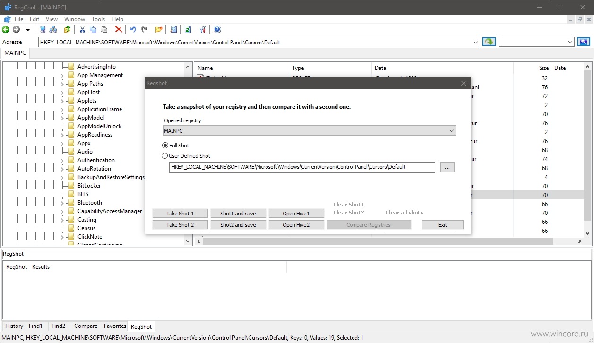Open the address bar dropdown
The width and height of the screenshot is (594, 343).
(476, 42)
